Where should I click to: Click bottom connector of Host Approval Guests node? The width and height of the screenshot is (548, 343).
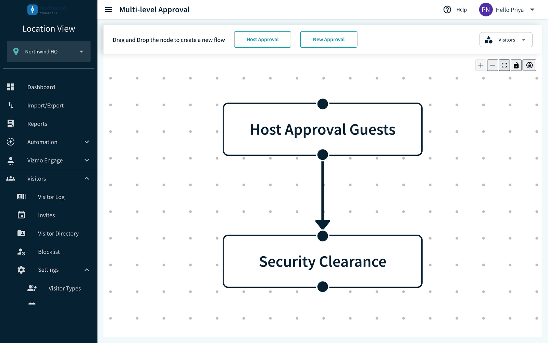[323, 155]
